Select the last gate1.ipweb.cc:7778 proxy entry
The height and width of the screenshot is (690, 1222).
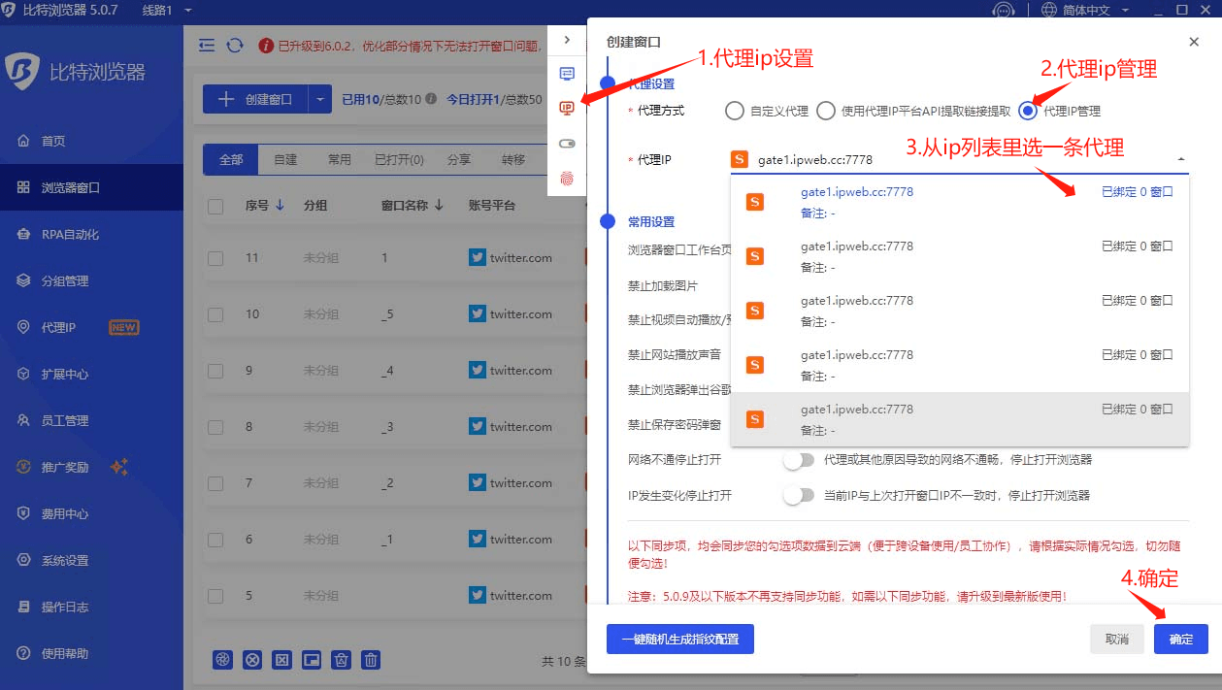coord(959,419)
